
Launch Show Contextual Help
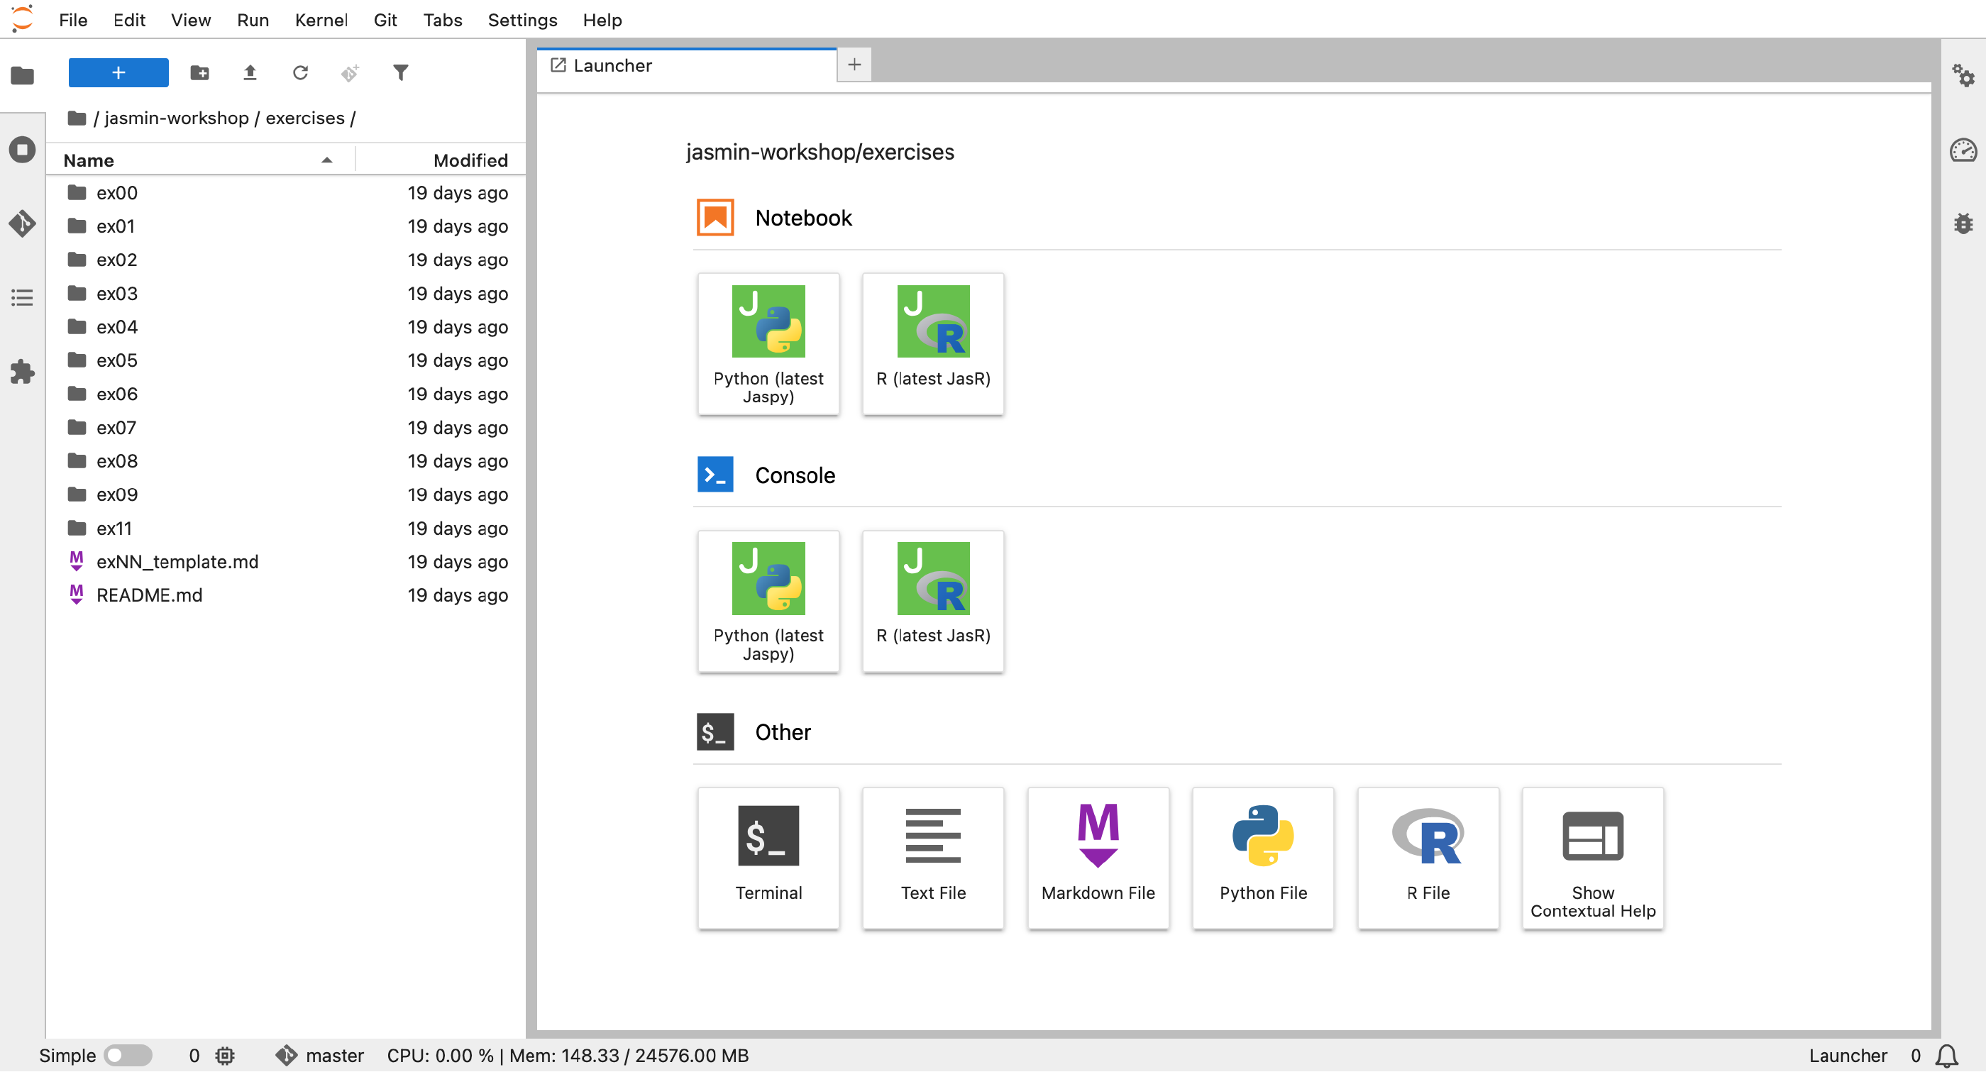pyautogui.click(x=1592, y=858)
